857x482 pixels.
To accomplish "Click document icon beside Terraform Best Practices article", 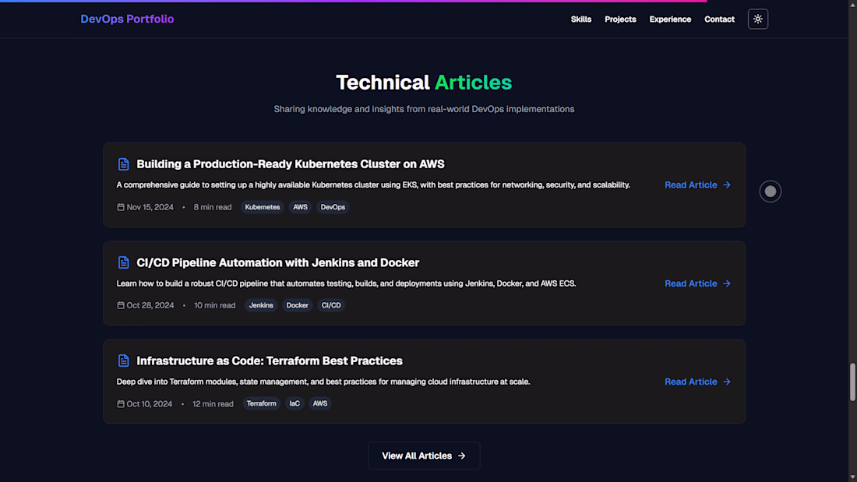I will (x=124, y=361).
